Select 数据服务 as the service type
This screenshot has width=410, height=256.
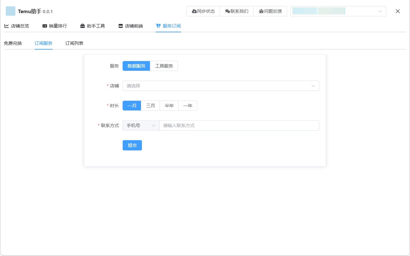tap(136, 66)
